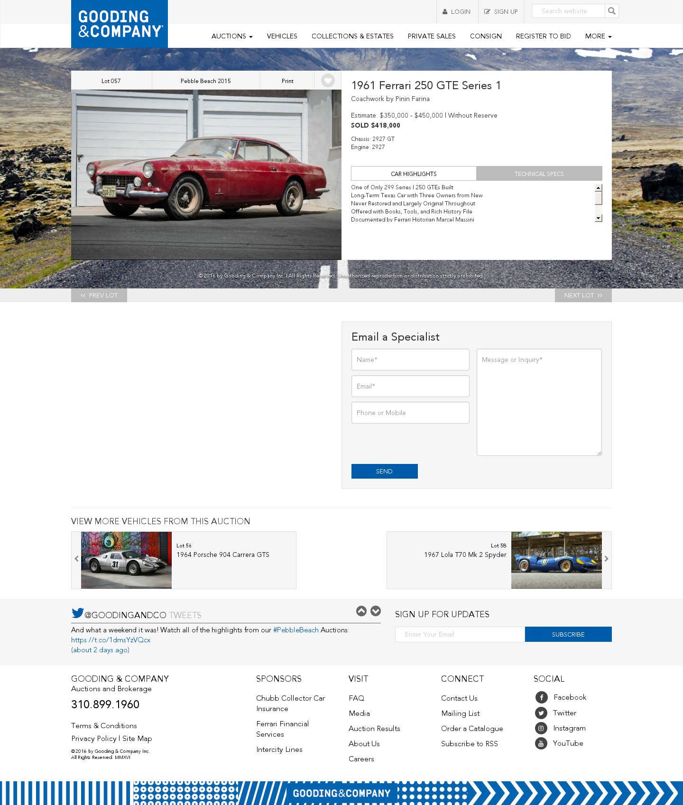Click the Name input field
The height and width of the screenshot is (805, 683).
point(410,360)
